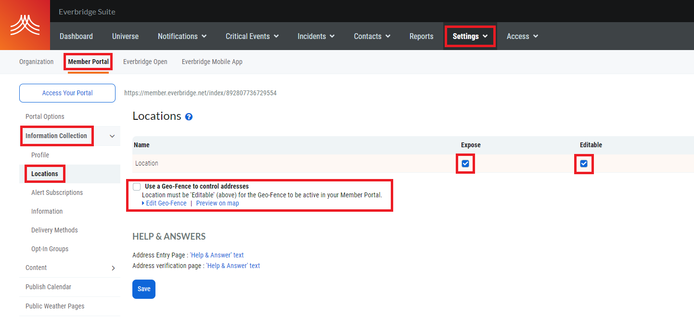Enable Use a Geo-Fence to control addresses
The height and width of the screenshot is (320, 694).
coord(137,187)
